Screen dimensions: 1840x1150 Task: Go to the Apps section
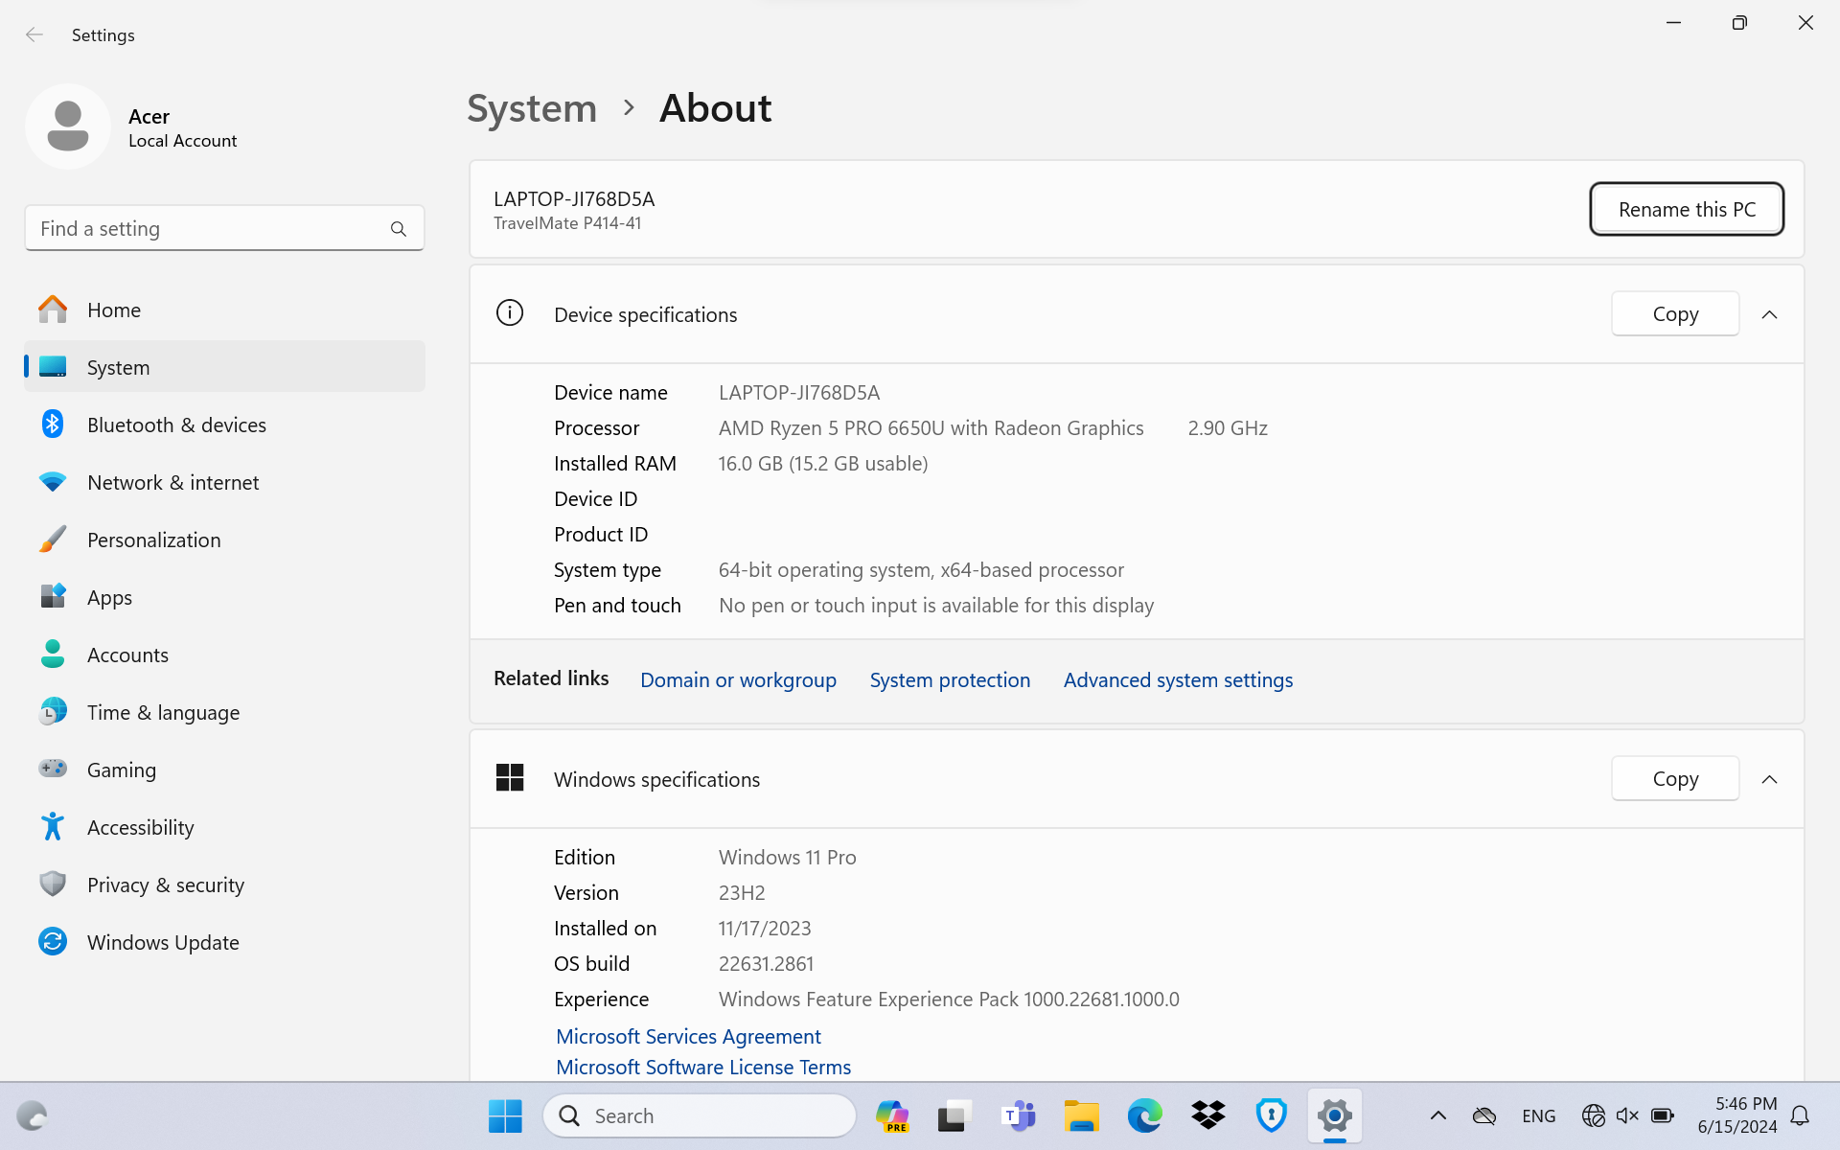[109, 597]
